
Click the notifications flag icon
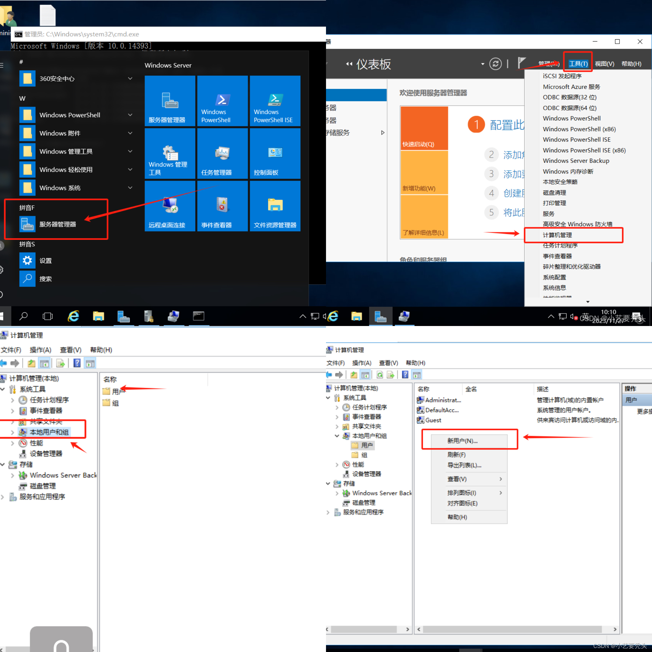click(522, 63)
